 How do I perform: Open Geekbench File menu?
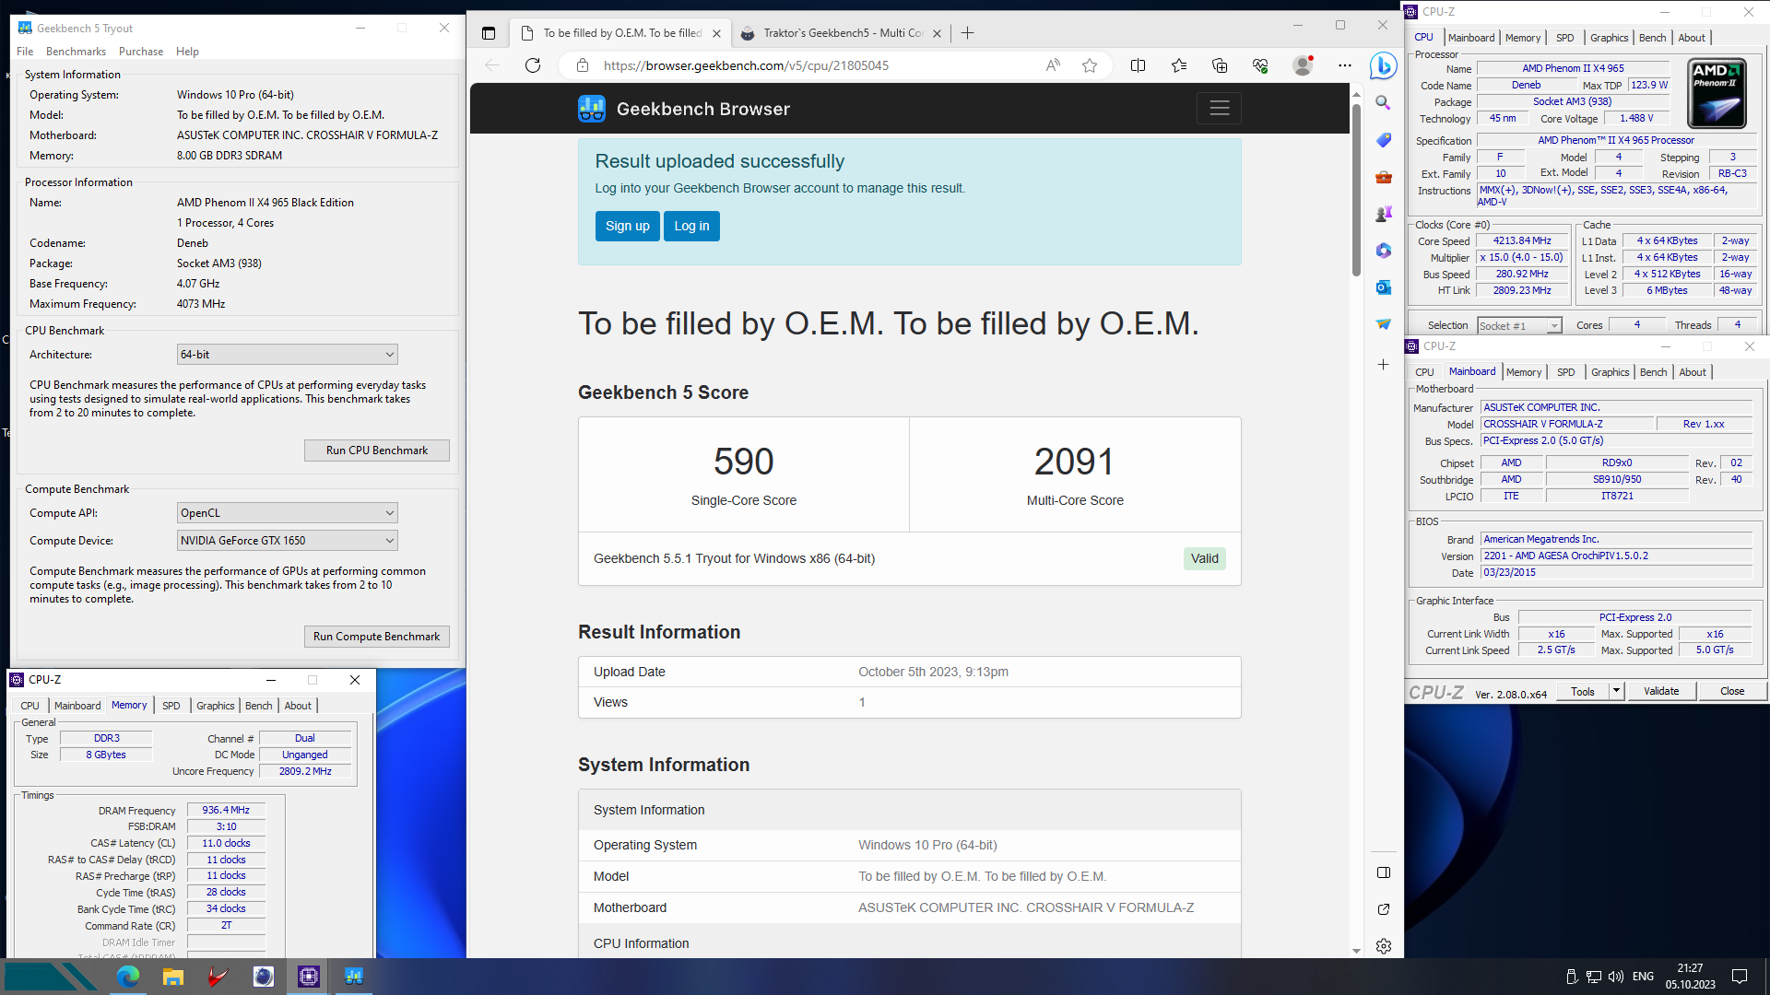[x=25, y=52]
